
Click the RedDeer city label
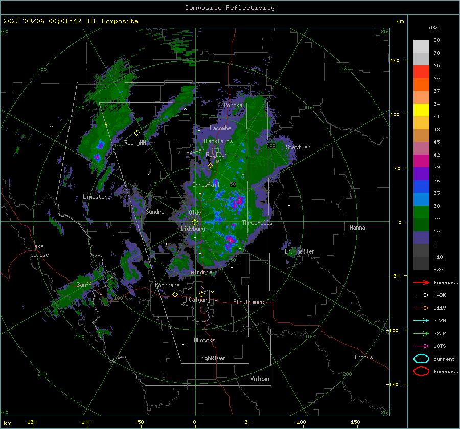(x=217, y=155)
